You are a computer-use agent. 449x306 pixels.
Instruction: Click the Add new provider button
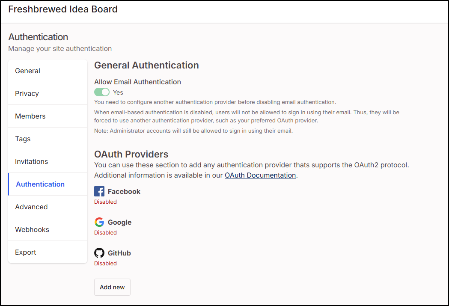pos(112,287)
